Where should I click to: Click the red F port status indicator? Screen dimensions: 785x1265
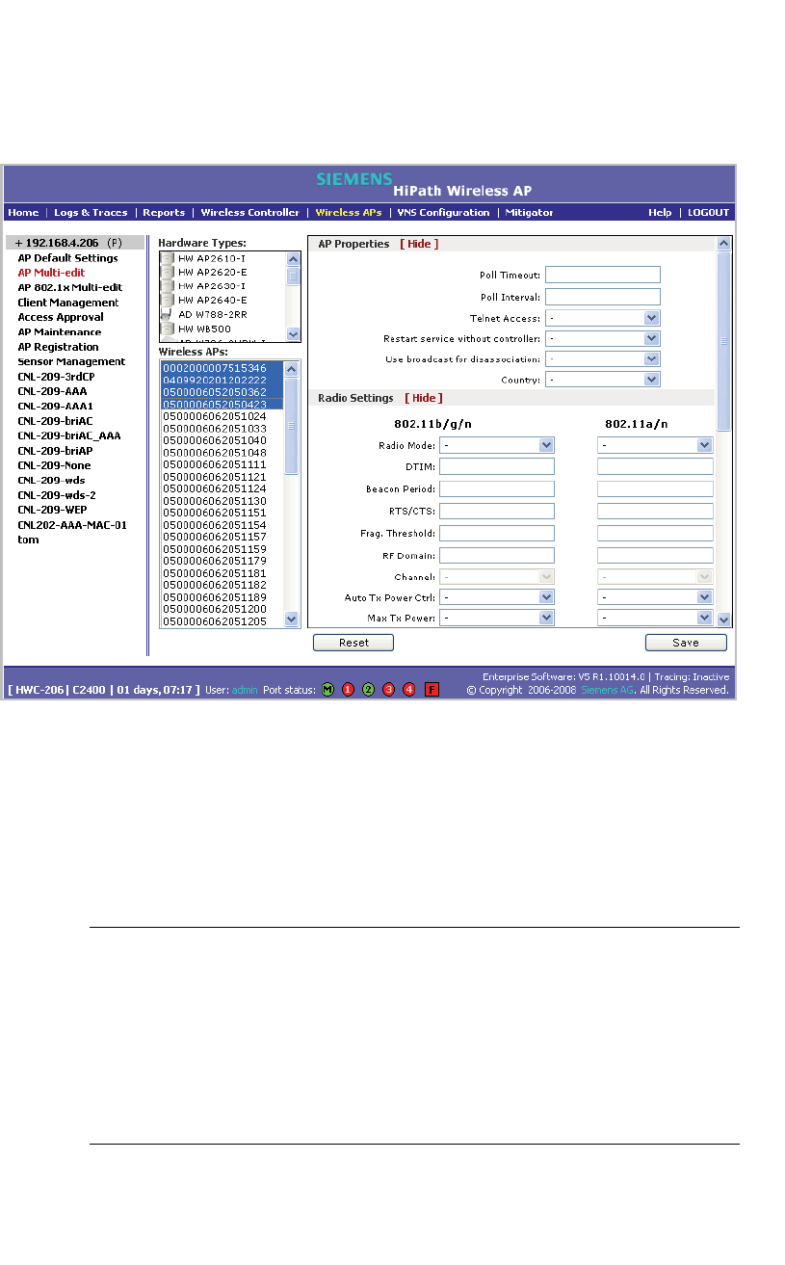(x=432, y=690)
